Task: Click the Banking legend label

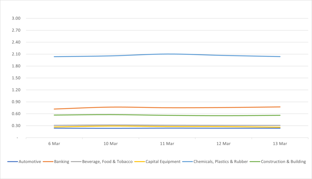Action: 61,162
